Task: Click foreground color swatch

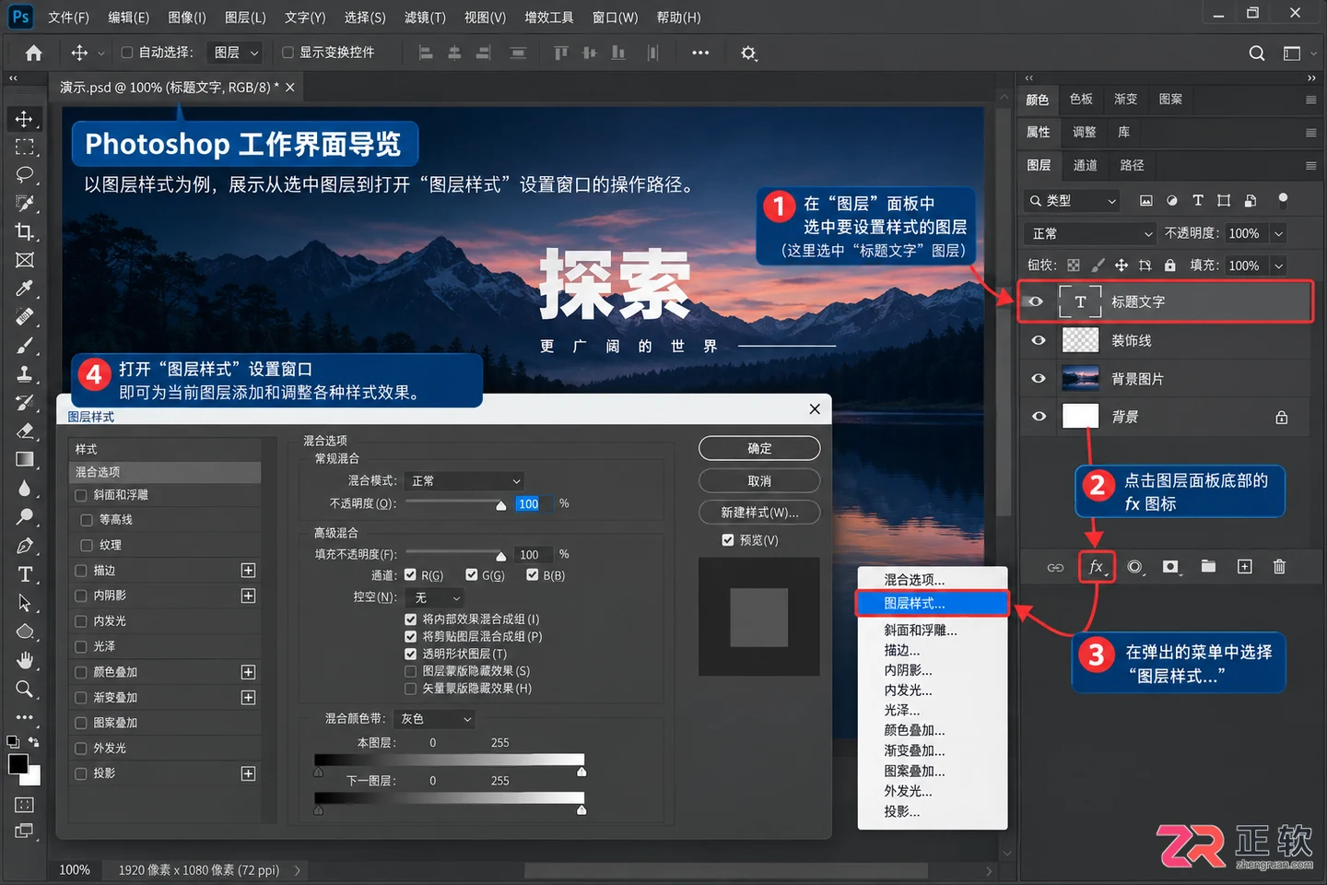Action: coord(18,764)
